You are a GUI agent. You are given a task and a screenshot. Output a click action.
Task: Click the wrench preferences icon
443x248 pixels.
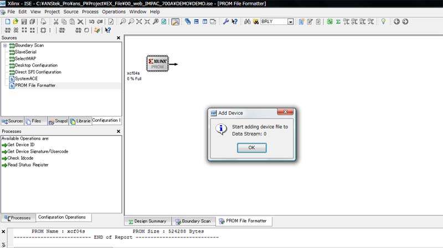[x=226, y=22]
